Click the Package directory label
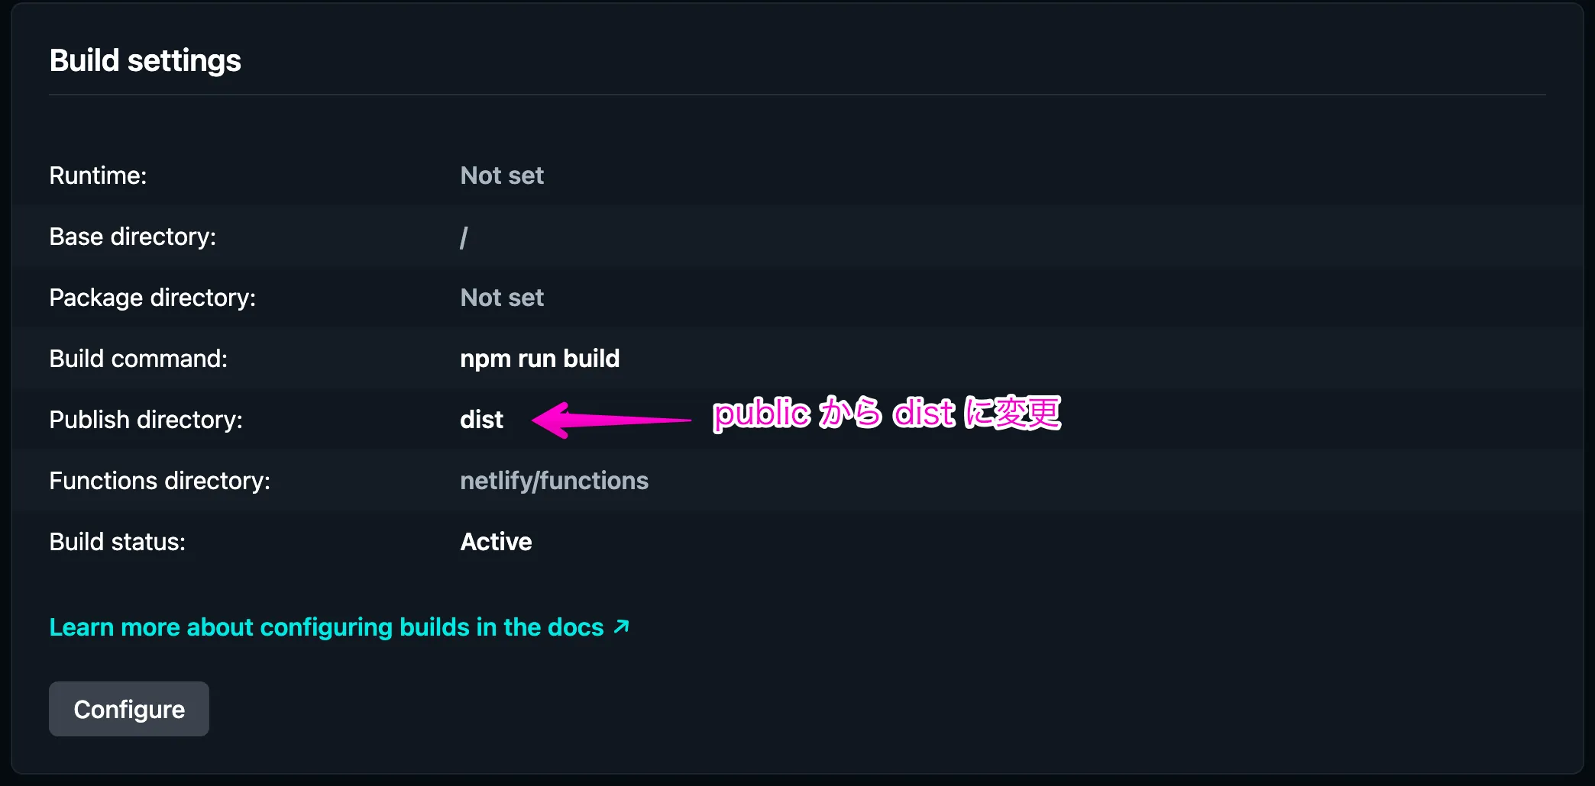Viewport: 1595px width, 786px height. click(x=153, y=297)
